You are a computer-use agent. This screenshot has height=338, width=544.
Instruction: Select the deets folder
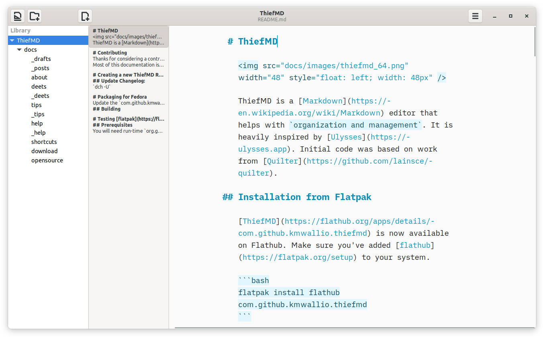click(39, 87)
